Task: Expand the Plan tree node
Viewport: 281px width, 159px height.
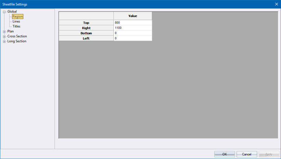Action: pos(4,32)
